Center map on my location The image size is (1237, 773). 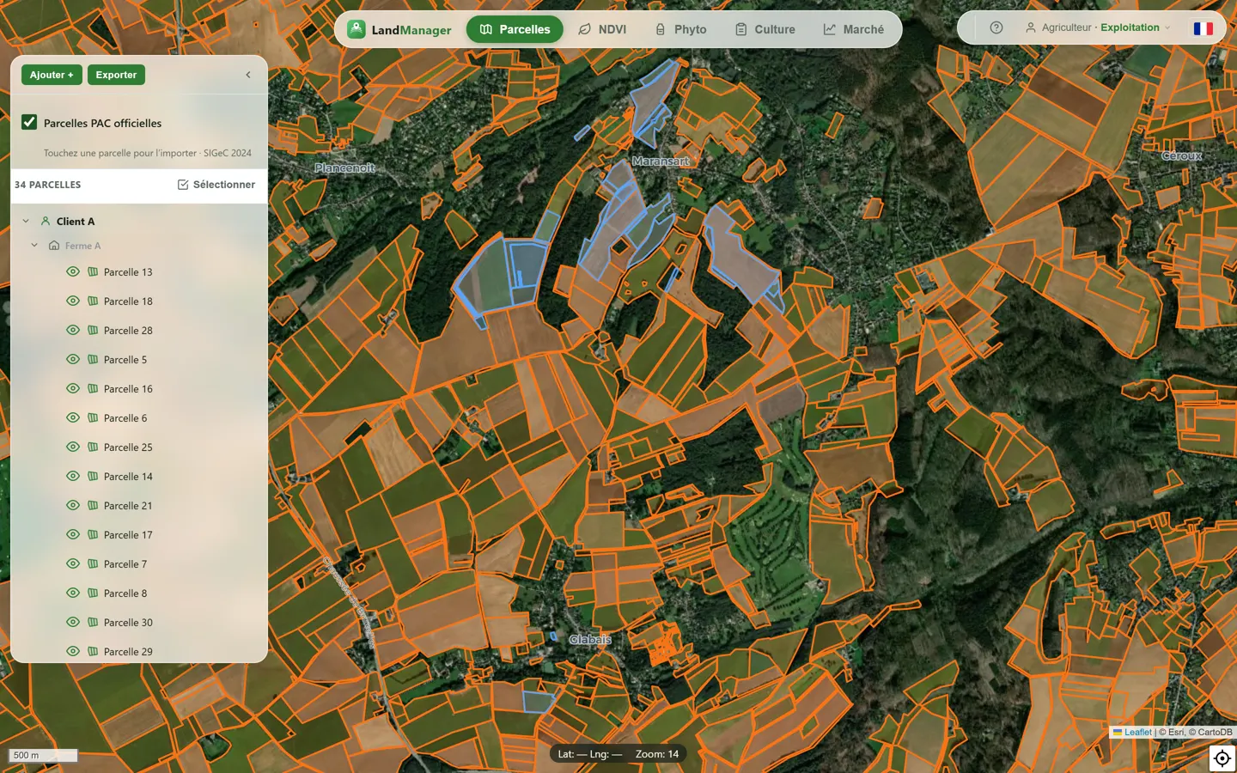tap(1222, 758)
